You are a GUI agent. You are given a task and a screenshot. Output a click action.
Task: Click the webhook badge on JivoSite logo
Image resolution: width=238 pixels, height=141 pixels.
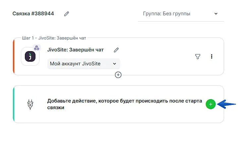pos(37,48)
